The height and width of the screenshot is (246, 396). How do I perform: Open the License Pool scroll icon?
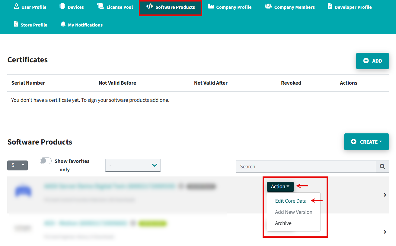100,6
